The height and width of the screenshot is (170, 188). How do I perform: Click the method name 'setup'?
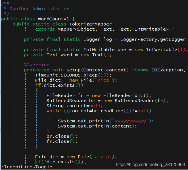73,70
